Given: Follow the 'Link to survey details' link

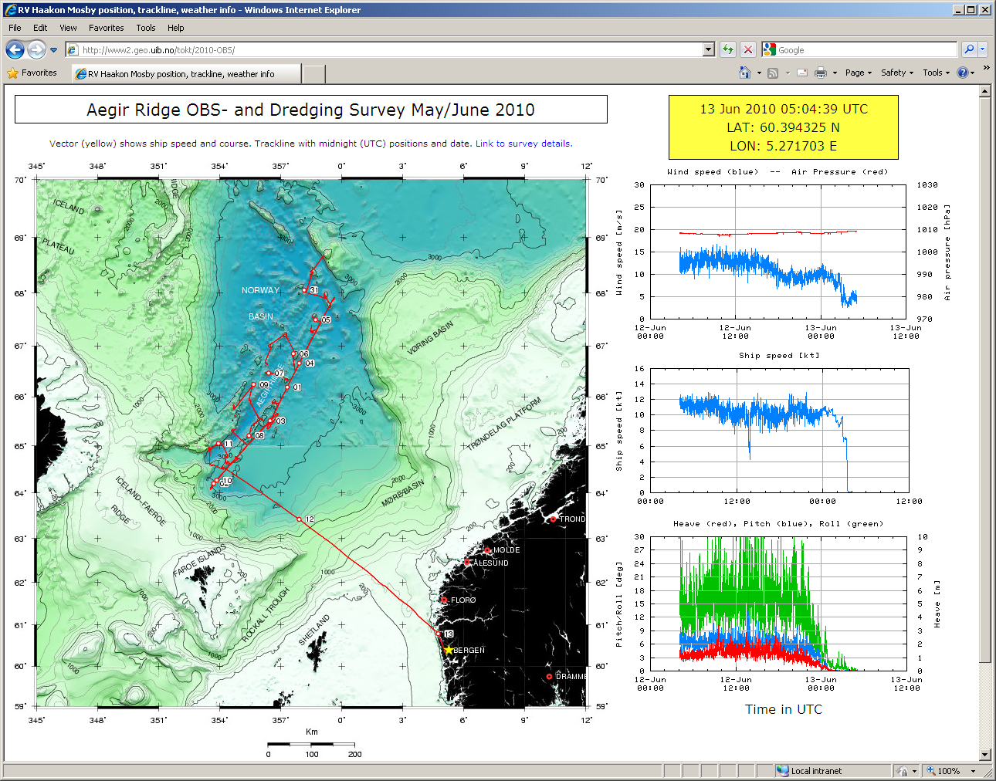Looking at the screenshot, I should (x=523, y=144).
